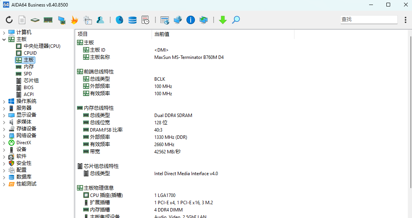This screenshot has height=218, width=412.
Task: Click the 2660 MHz value
Action: coord(164,145)
